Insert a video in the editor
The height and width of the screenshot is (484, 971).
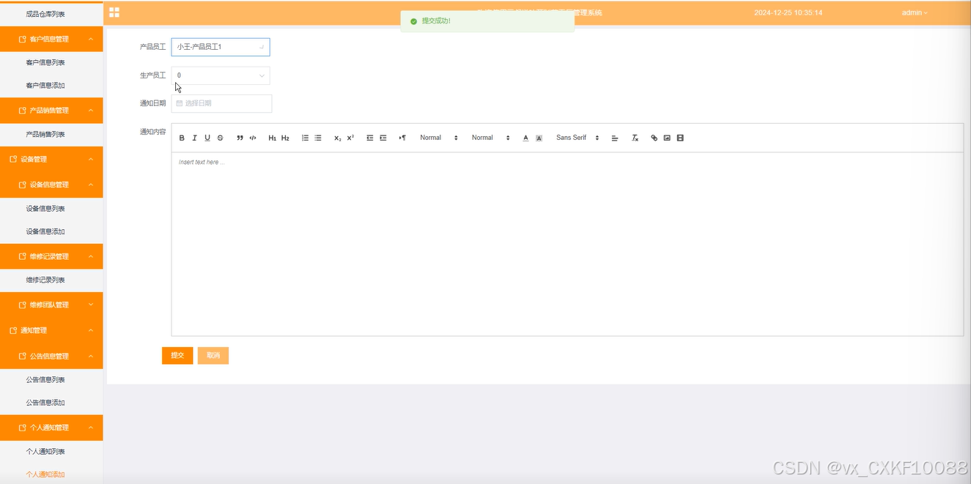point(680,138)
